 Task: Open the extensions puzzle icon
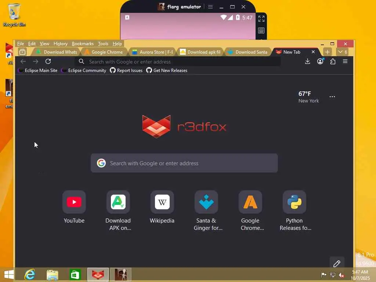[333, 62]
